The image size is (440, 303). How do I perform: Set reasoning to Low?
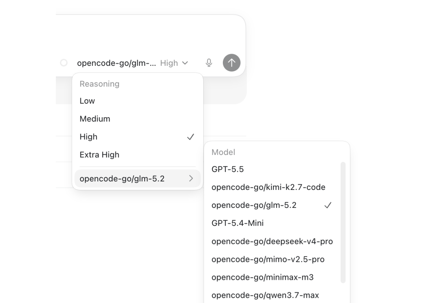[138, 101]
